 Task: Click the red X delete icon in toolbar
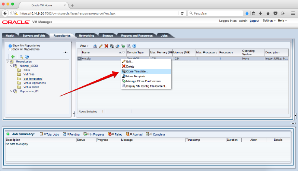click(x=106, y=46)
